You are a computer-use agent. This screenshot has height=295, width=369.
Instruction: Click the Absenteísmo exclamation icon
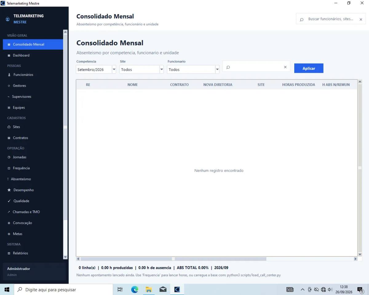(8, 179)
